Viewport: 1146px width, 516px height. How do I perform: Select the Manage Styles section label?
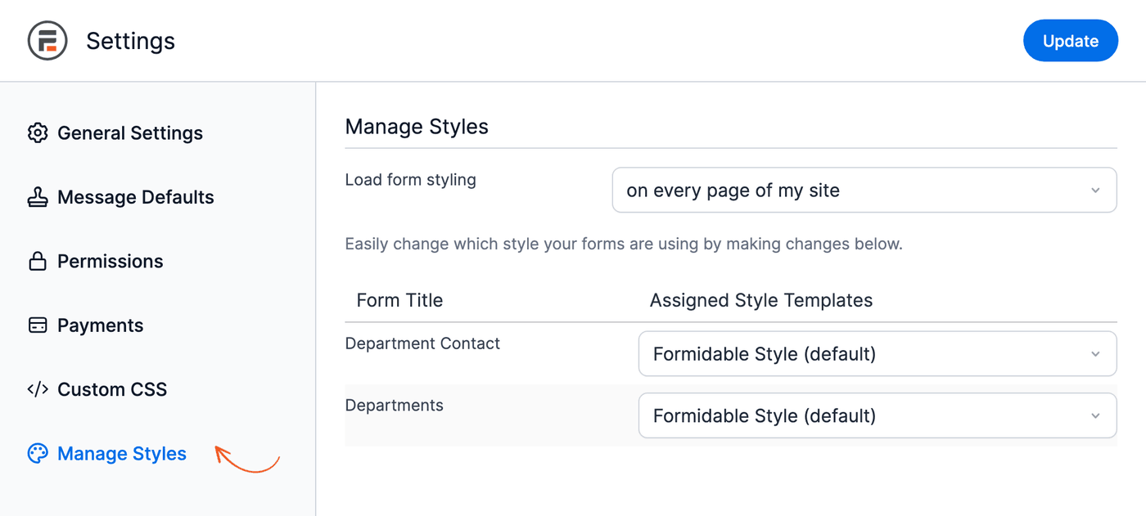click(122, 453)
